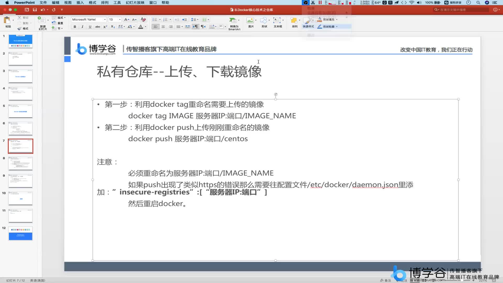Image resolution: width=503 pixels, height=283 pixels.
Task: Click the Reset (重置) slide icon
Action: pyautogui.click(x=54, y=23)
